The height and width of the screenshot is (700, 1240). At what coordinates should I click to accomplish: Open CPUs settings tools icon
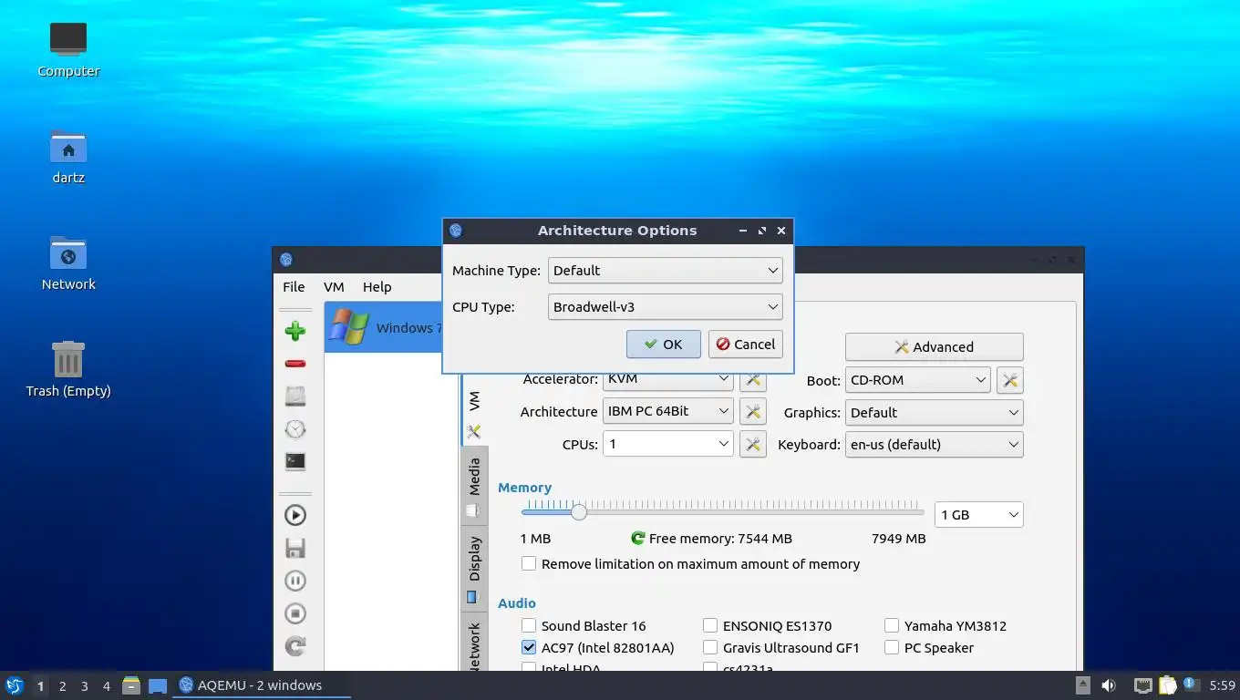pos(752,445)
